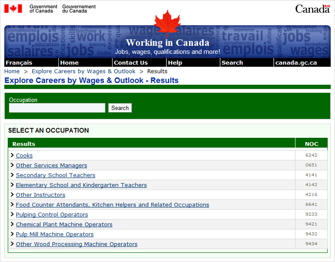335x262 pixels.
Task: Open the Pulp Mill Machine Operators link
Action: 55,235
